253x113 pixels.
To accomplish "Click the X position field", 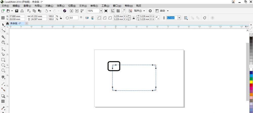I will [x=17, y=16].
